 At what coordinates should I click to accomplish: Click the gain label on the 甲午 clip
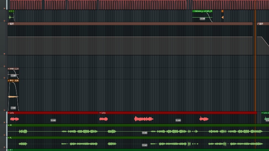(13, 108)
